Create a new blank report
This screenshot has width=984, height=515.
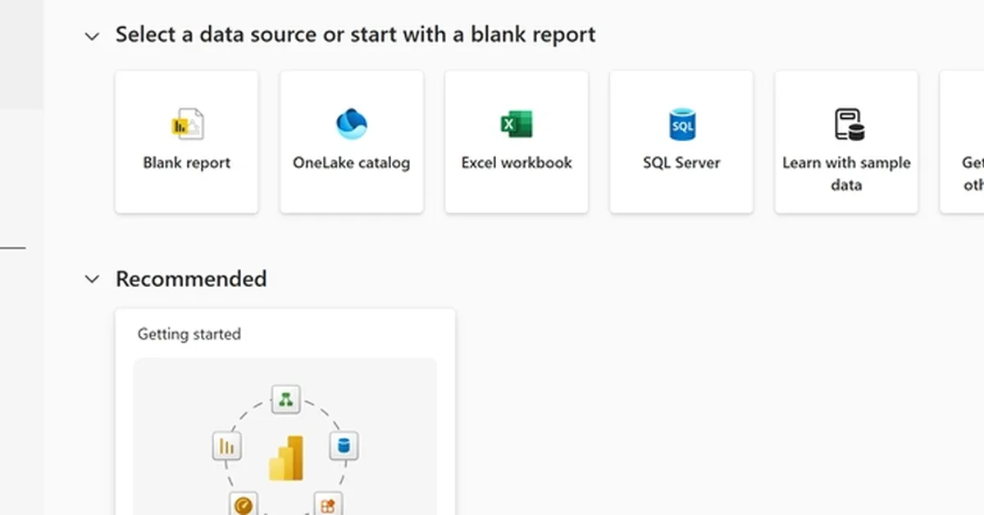(x=187, y=141)
